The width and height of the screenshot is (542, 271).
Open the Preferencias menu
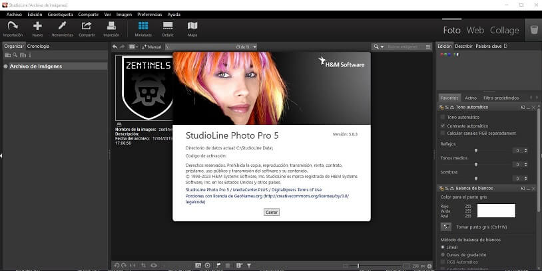[150, 15]
